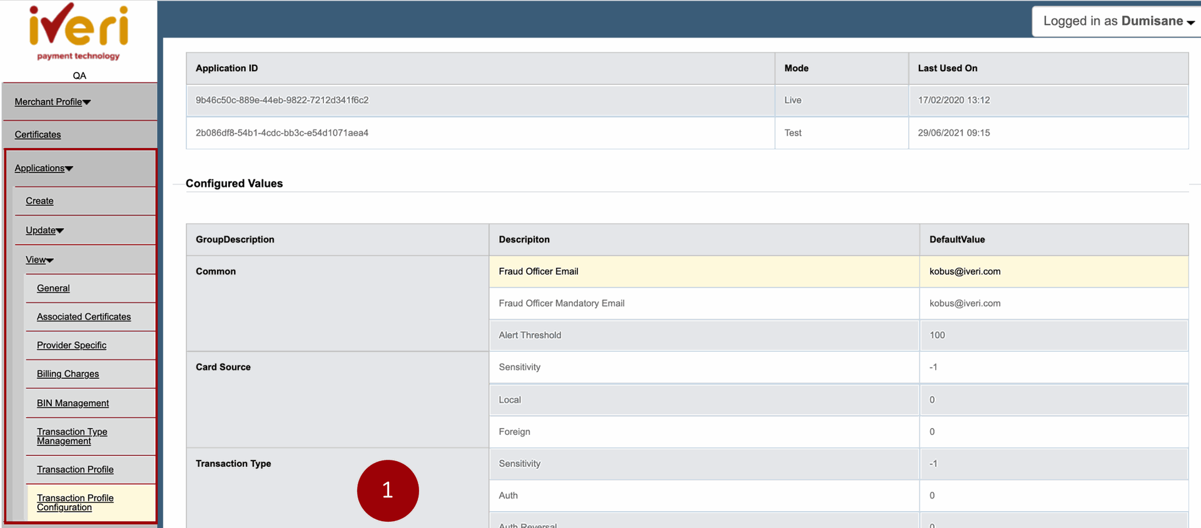Open Associated Certificates page

point(84,317)
